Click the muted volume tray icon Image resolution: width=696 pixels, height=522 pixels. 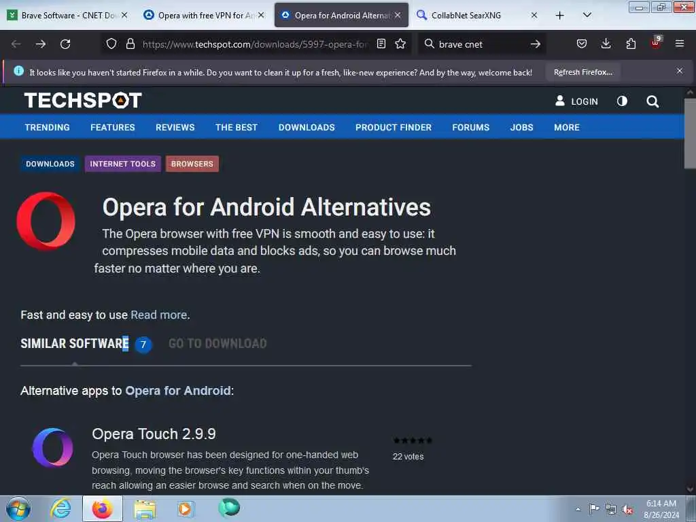[x=627, y=509]
